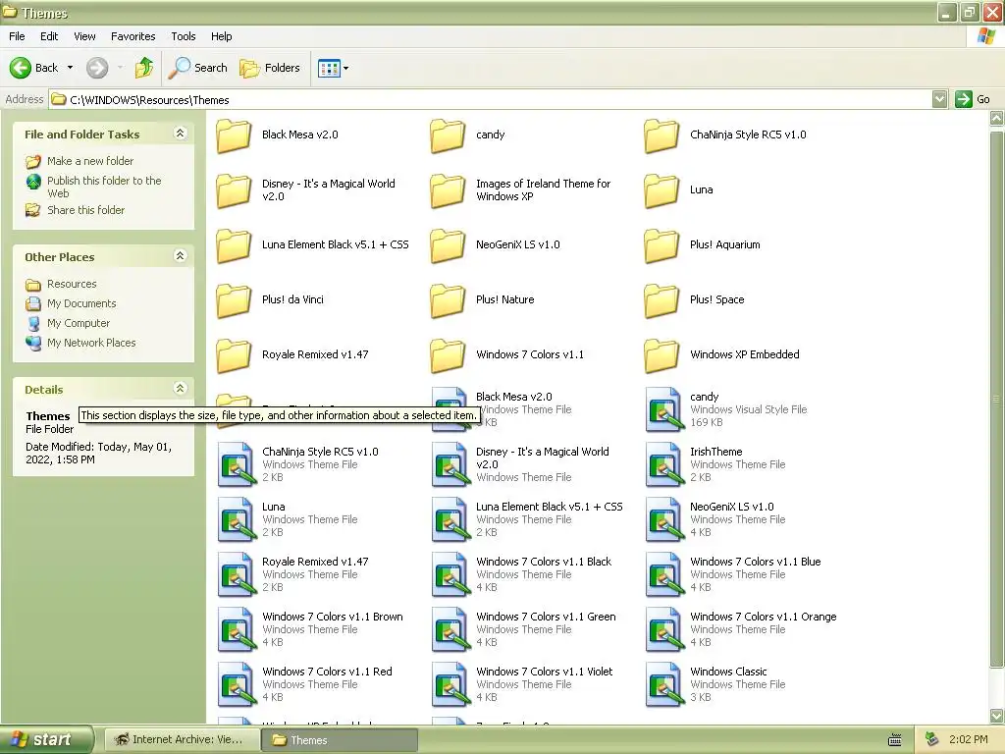
Task: Select the Plus! da Vinci folder icon
Action: (x=234, y=301)
